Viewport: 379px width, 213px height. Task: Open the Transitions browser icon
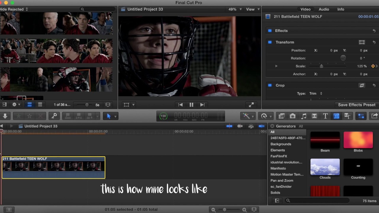tap(314, 116)
